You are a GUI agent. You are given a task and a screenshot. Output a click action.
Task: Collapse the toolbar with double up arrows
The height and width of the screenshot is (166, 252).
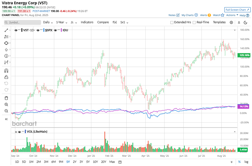(x=239, y=22)
